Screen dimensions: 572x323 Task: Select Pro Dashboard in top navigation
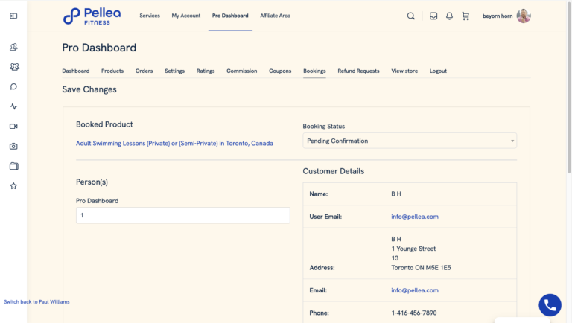click(230, 16)
